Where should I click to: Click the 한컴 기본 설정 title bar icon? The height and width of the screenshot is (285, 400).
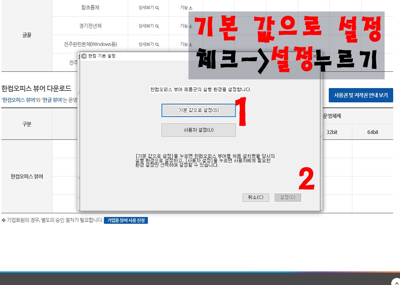pyautogui.click(x=84, y=56)
